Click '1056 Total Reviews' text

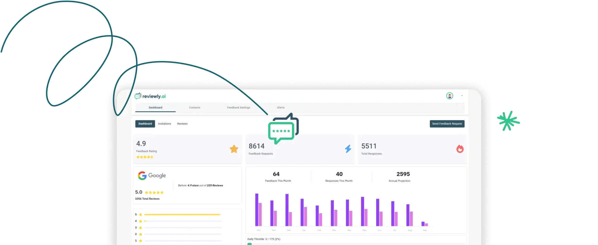pos(147,199)
